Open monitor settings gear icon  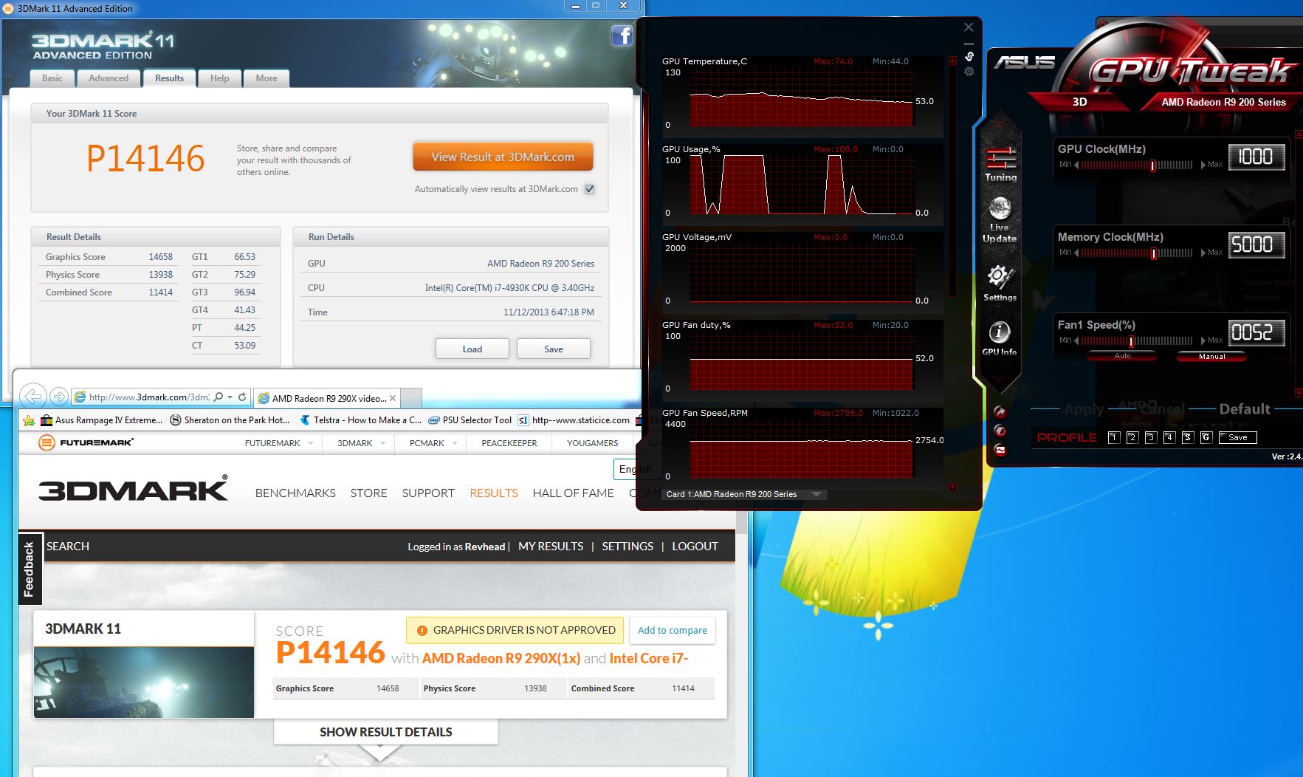[969, 72]
